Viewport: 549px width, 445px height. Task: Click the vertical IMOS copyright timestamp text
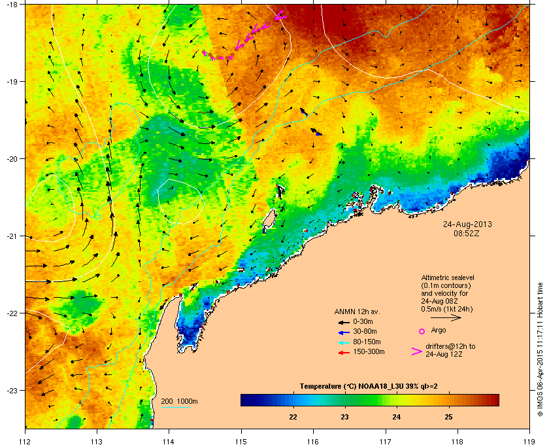point(541,349)
